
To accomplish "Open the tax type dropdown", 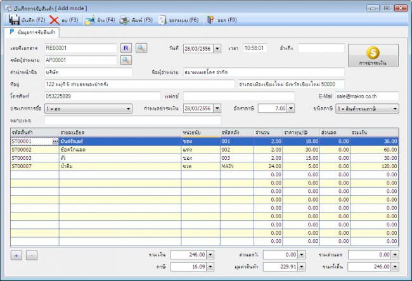I will (x=395, y=108).
